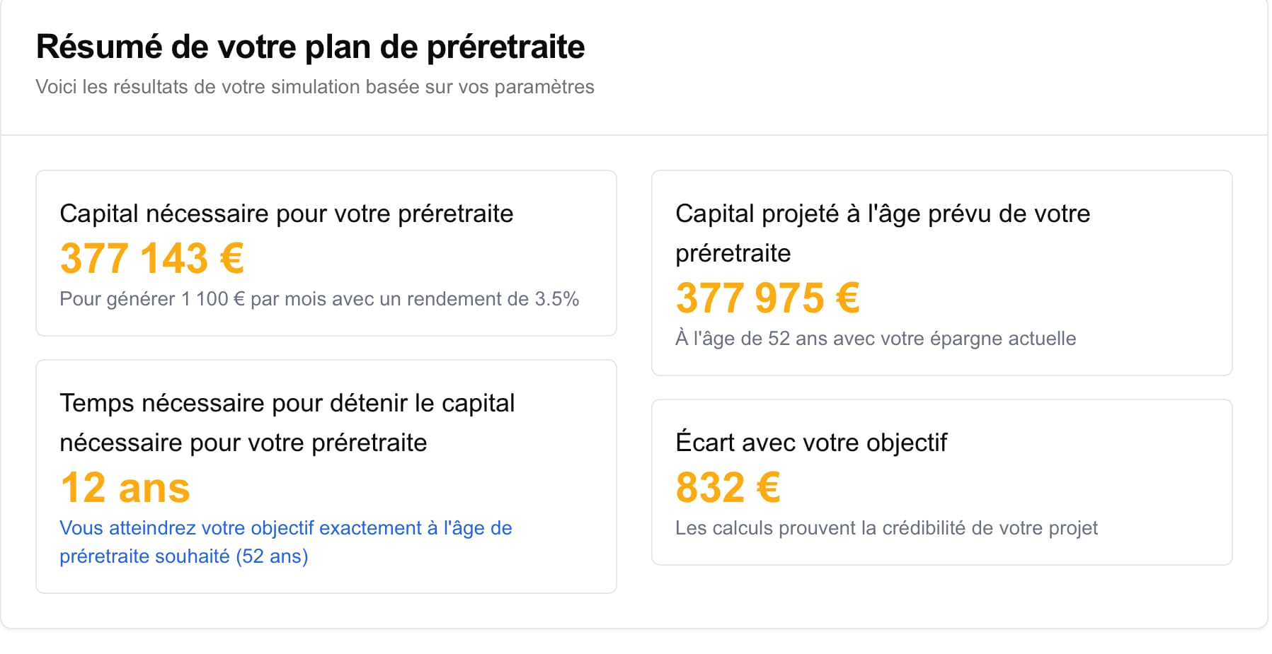1272x654 pixels.
Task: Click the euro sign after 377 143
Action: (232, 258)
